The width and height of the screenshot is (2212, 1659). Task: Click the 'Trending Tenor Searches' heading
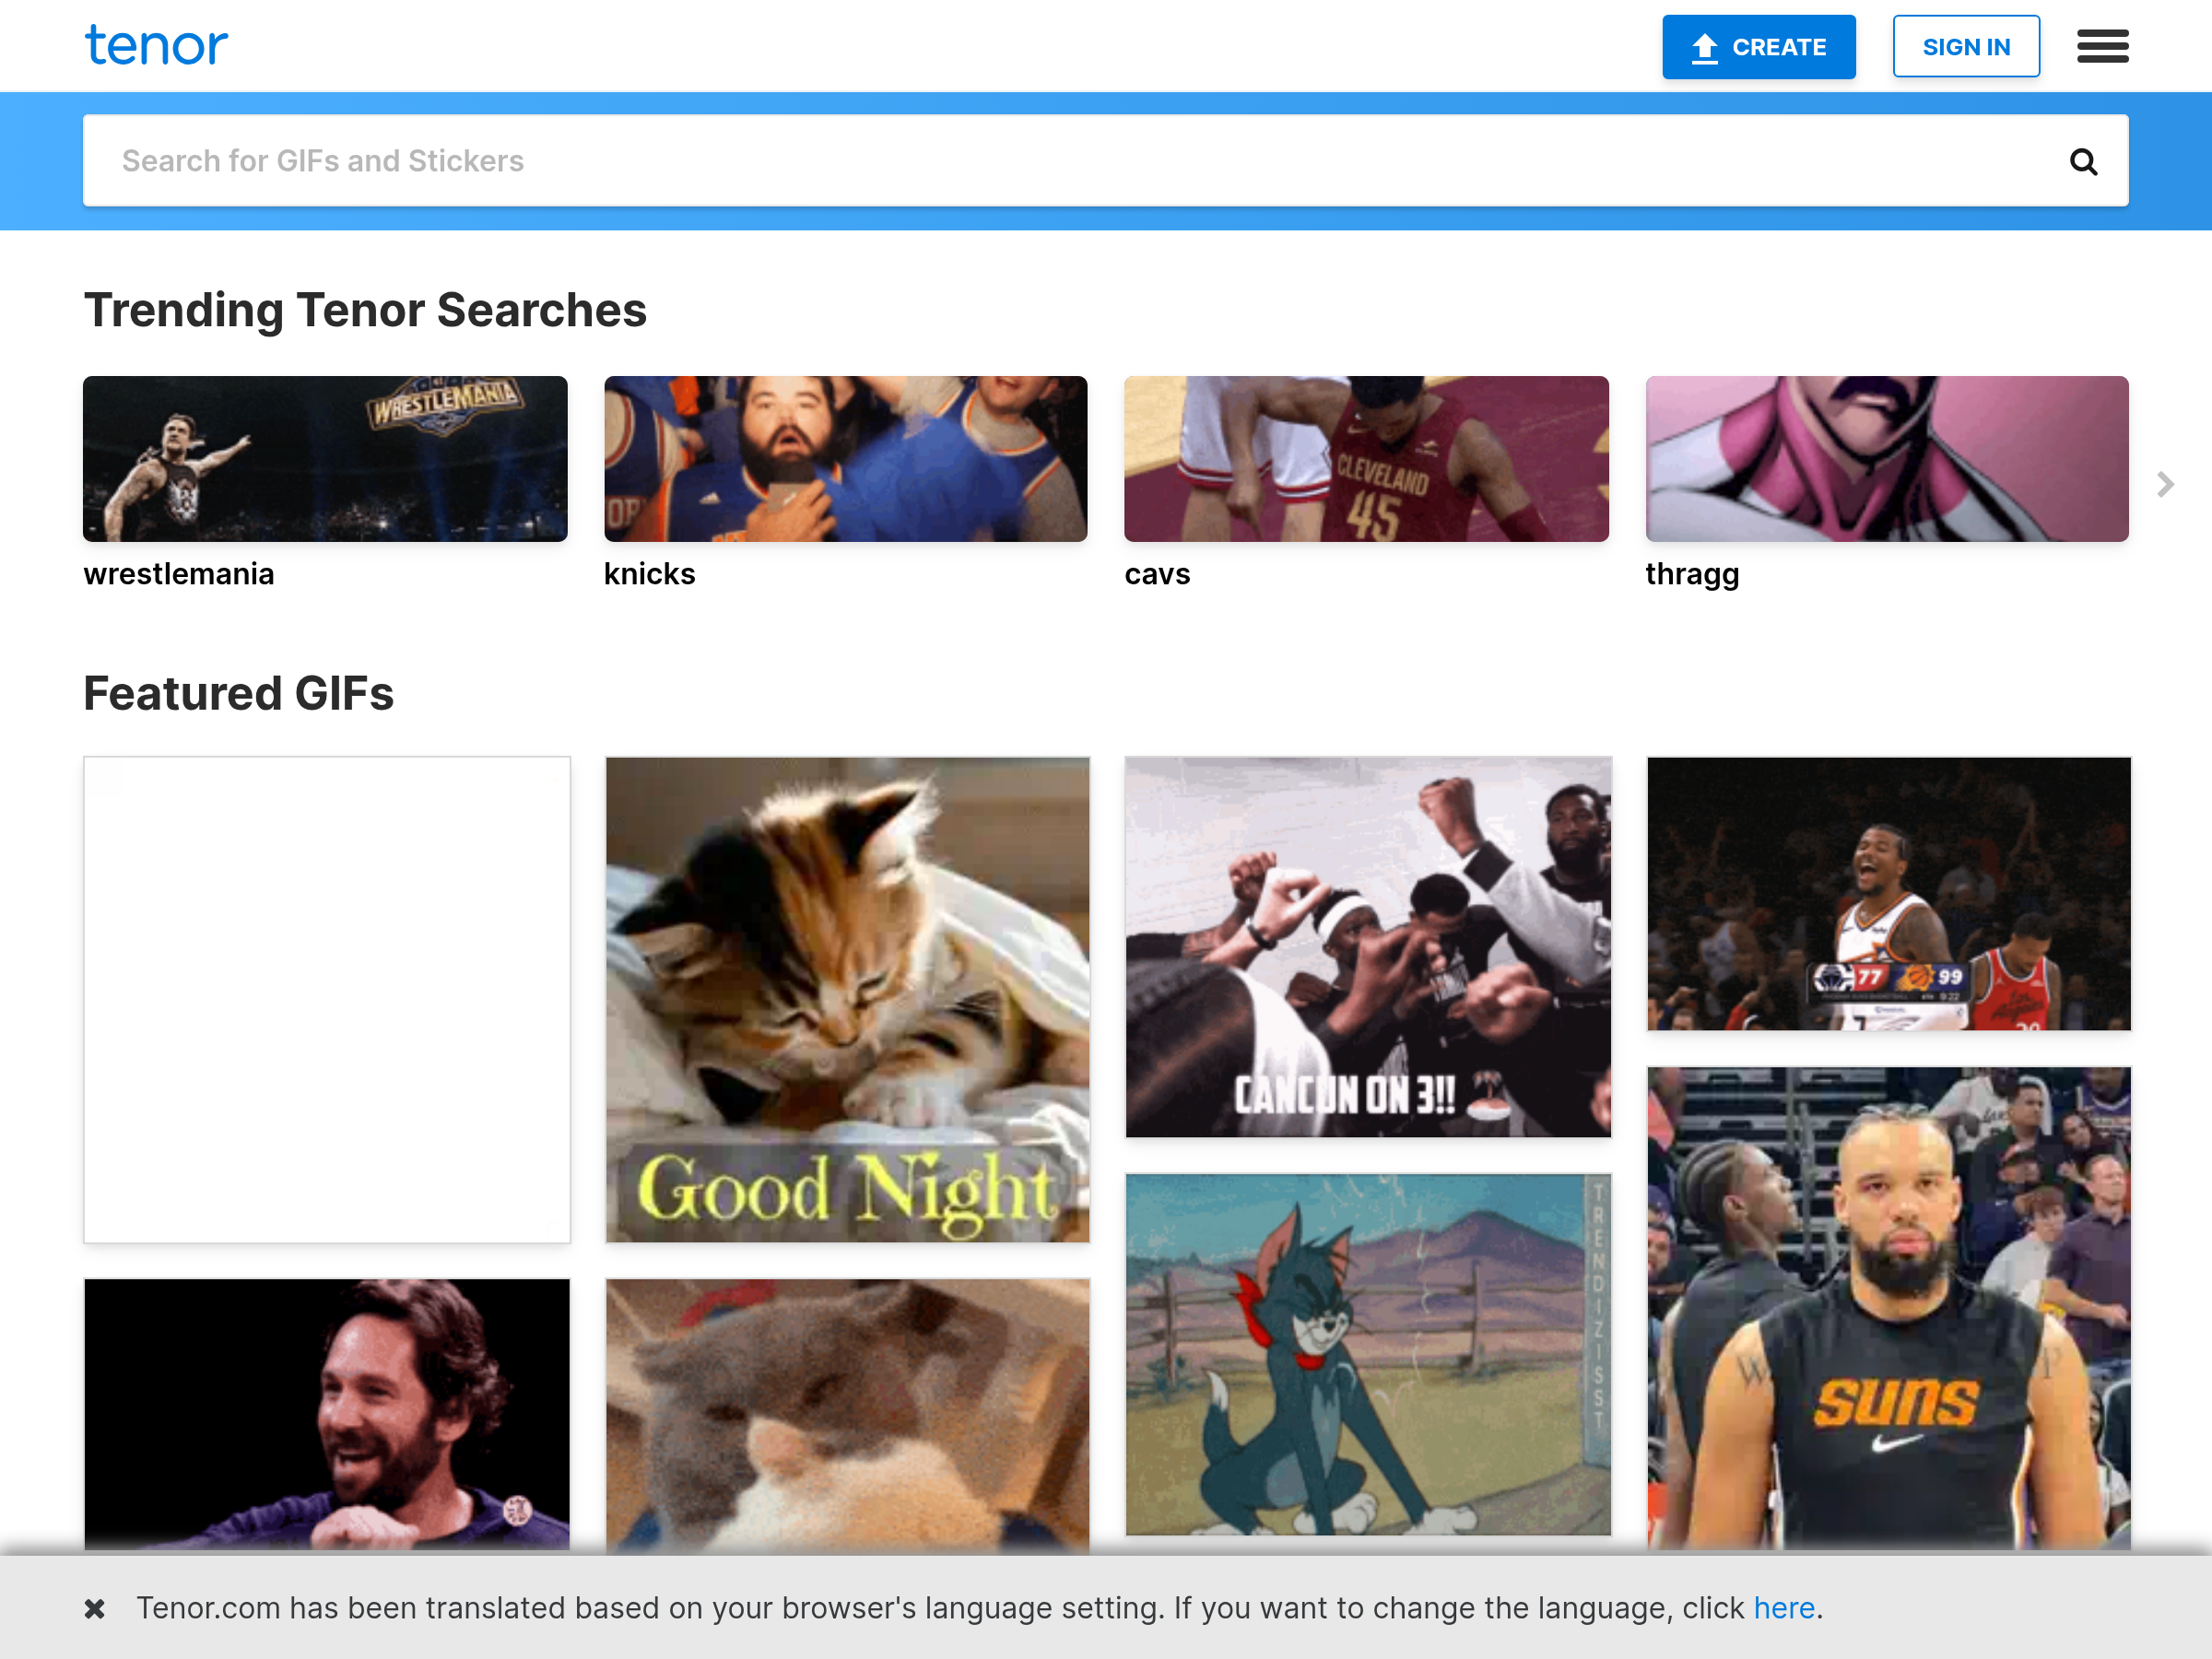tap(365, 310)
